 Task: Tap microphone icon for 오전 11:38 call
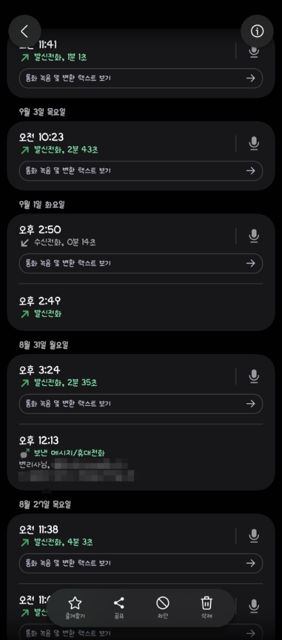pyautogui.click(x=254, y=536)
